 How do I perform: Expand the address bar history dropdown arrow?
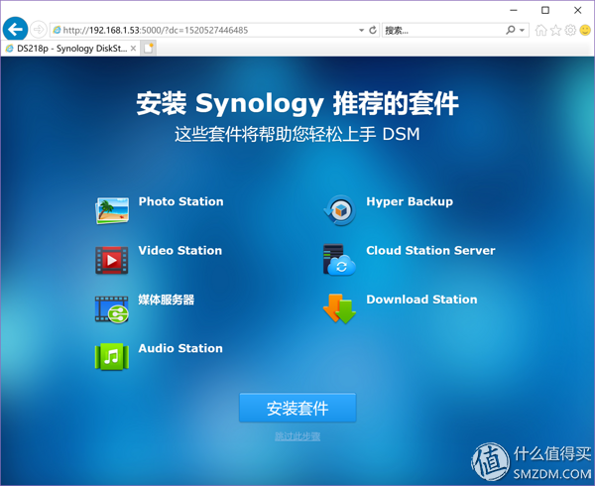[361, 30]
